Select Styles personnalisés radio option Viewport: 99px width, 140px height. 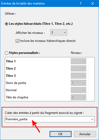point(6,53)
